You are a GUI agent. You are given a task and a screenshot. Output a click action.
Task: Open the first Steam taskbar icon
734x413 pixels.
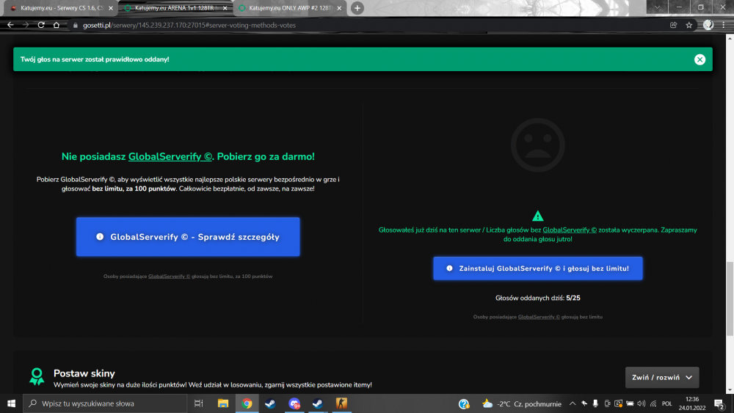(x=270, y=403)
